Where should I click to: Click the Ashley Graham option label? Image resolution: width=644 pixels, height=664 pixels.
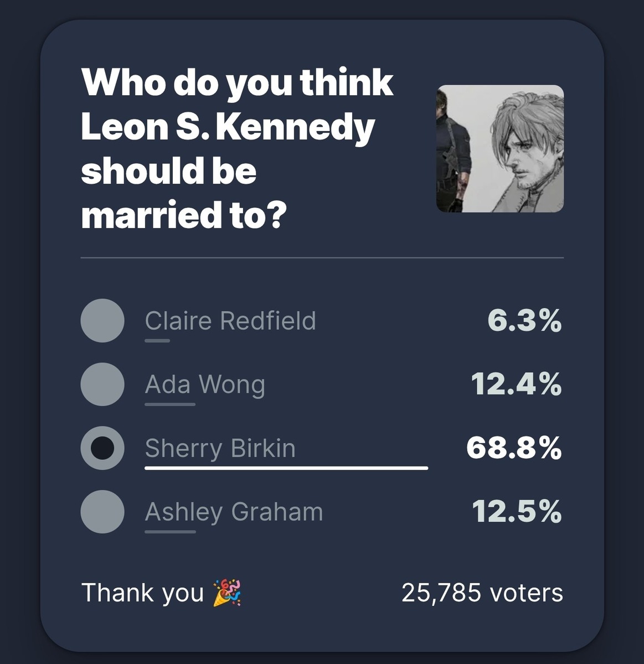click(x=234, y=512)
